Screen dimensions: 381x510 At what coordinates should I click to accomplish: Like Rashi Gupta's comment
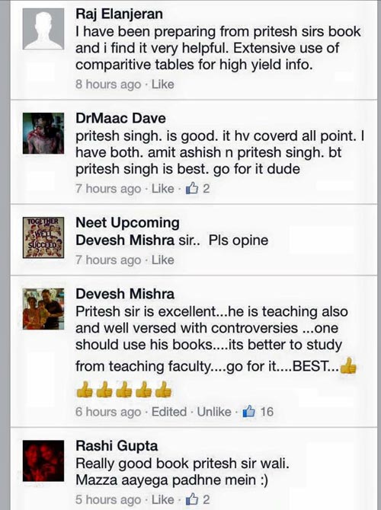tap(163, 499)
